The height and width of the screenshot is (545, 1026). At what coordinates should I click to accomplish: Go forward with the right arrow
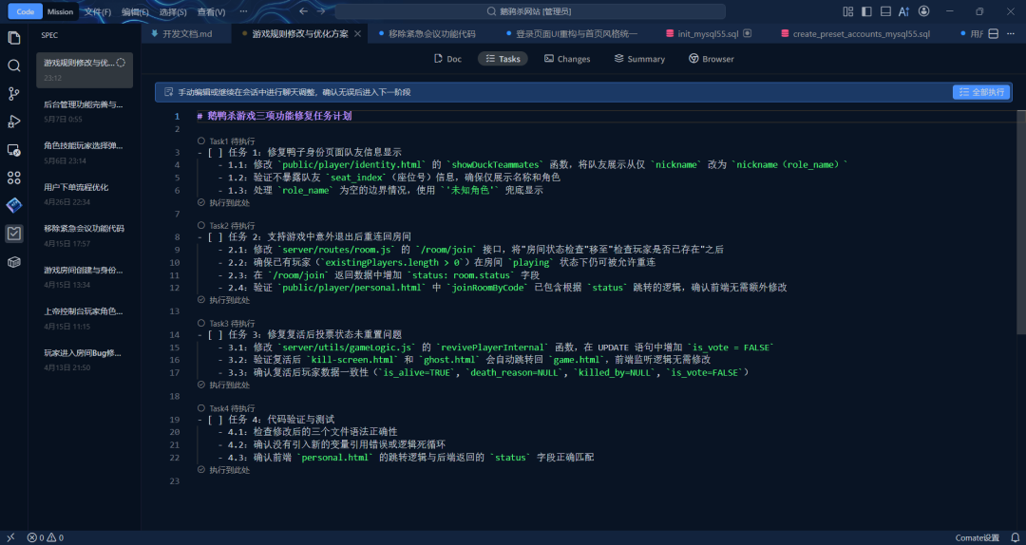point(321,11)
